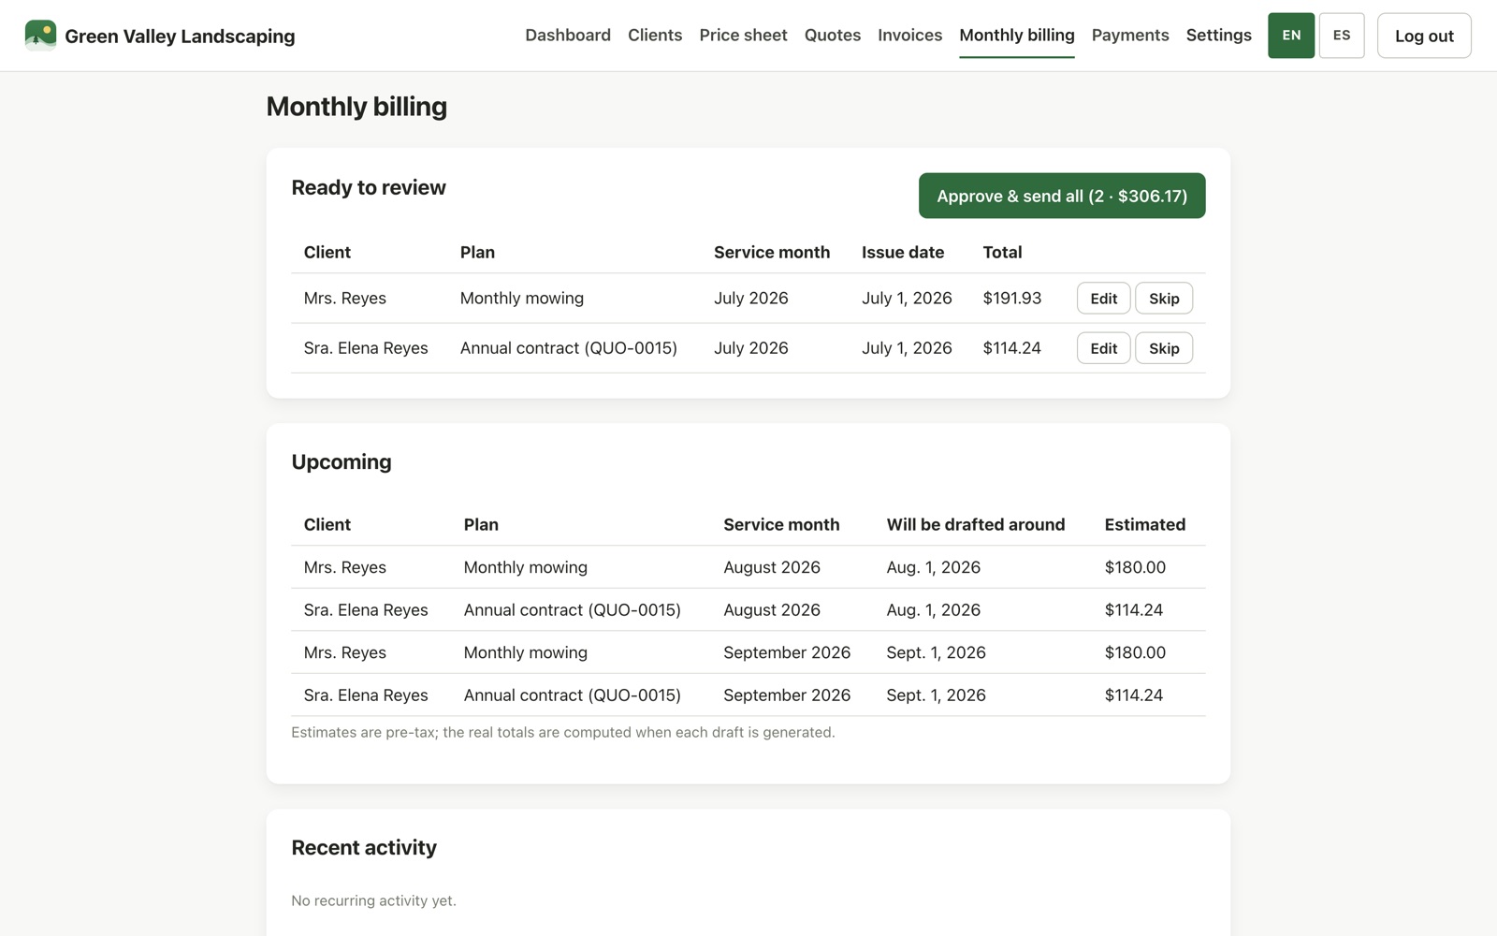Screen dimensions: 1497x936
Task: Click the Recent activity heading
Action: pyautogui.click(x=364, y=847)
